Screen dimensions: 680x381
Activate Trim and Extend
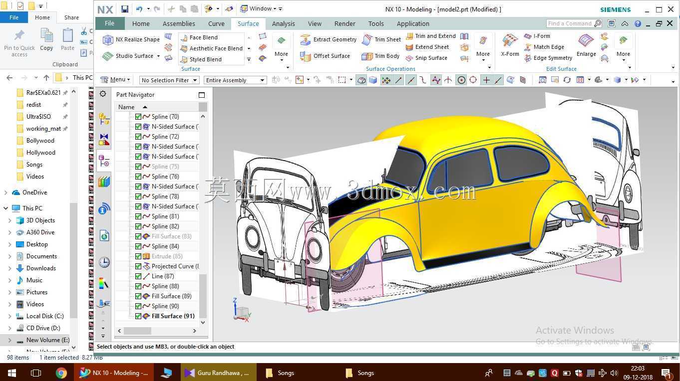430,36
